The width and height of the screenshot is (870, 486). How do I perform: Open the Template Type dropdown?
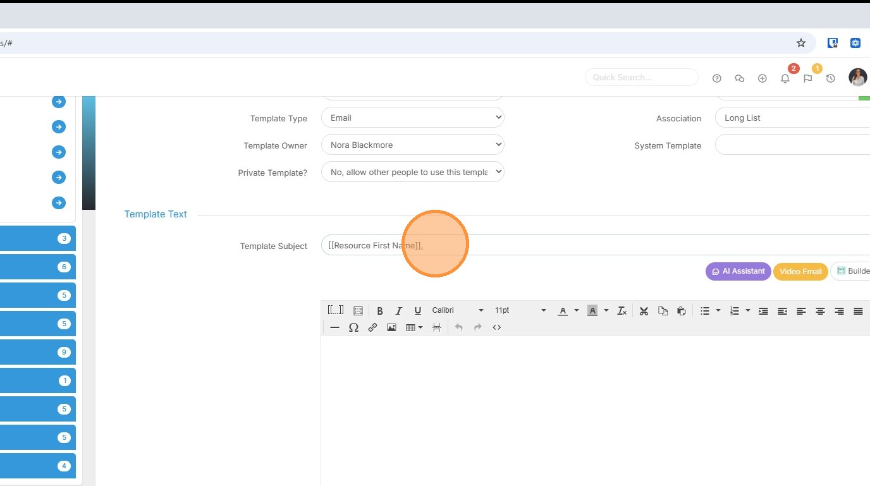click(412, 118)
